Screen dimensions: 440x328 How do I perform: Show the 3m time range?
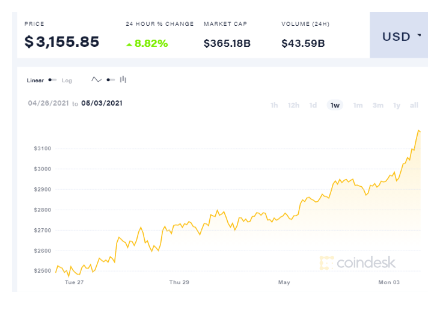coord(377,105)
